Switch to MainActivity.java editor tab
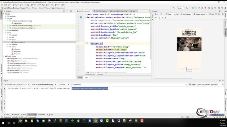This screenshot has width=227, height=127. 101,11
